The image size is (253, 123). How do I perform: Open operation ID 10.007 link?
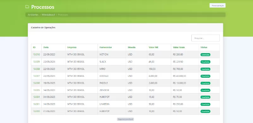(36, 76)
